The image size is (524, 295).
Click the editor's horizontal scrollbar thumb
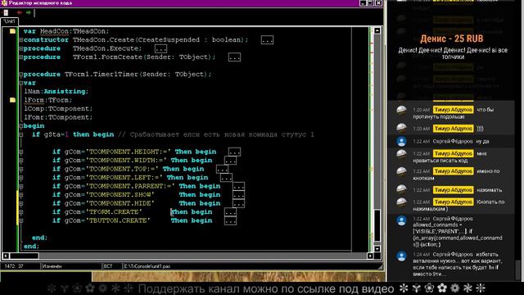pos(24,256)
